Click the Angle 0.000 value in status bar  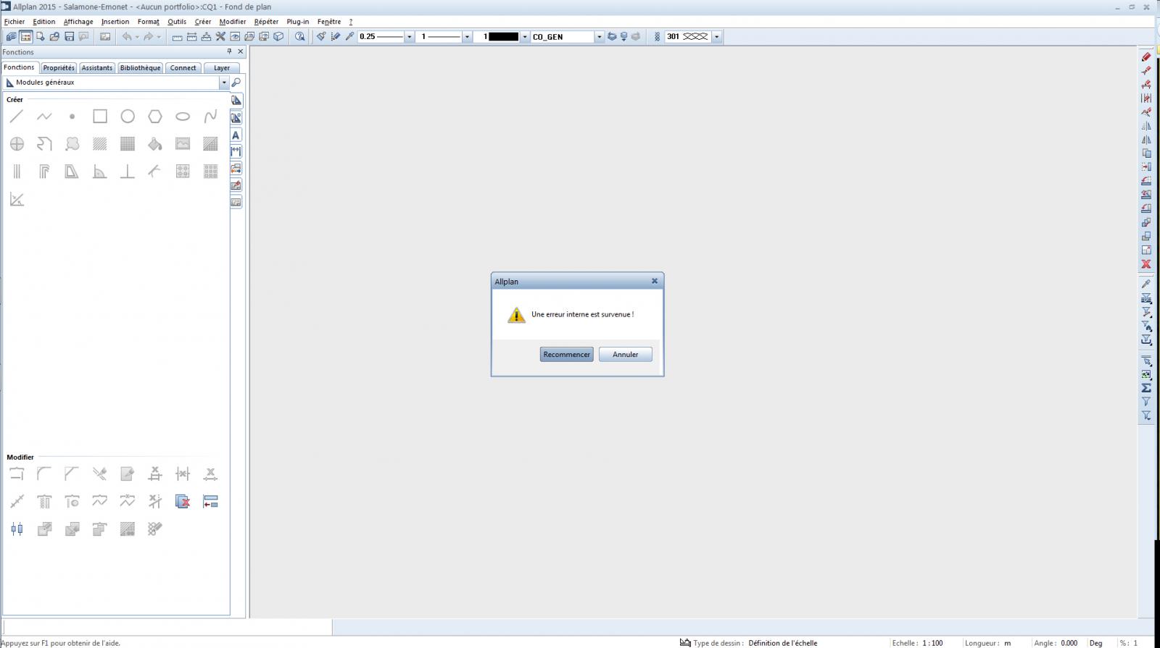tap(1069, 643)
